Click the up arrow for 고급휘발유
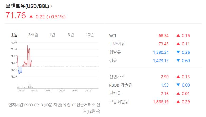The height and width of the screenshot is (117, 206). [178, 102]
